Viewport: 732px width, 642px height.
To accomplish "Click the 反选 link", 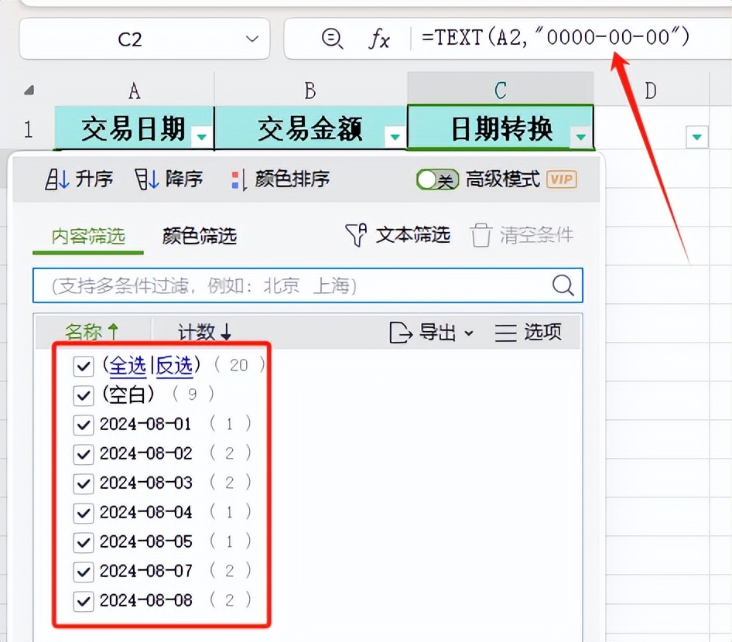I will tap(174, 366).
